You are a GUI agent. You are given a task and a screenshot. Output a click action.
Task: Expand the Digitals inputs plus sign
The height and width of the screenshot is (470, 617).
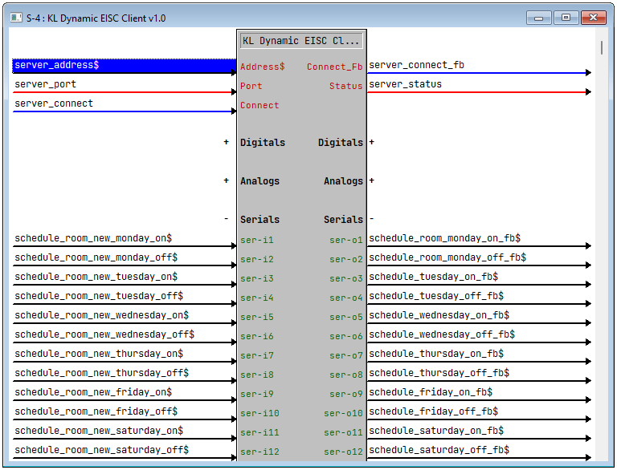pos(227,142)
